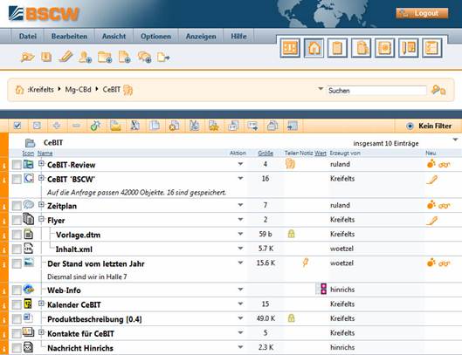Check the Web-Info checkbox
Viewport: 462px width, 355px height.
tap(17, 290)
